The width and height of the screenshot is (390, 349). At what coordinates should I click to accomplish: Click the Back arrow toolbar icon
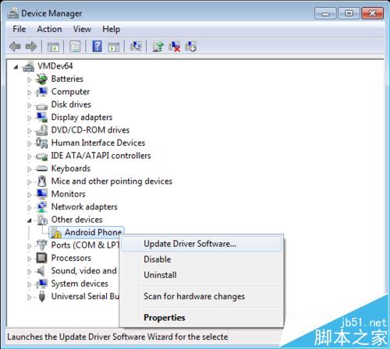pos(15,47)
